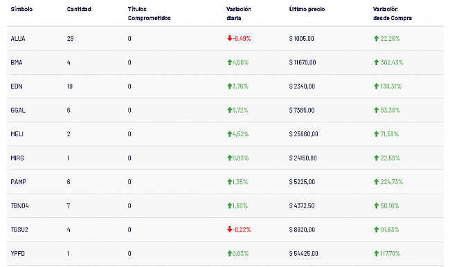Image resolution: width=450 pixels, height=267 pixels.
Task: Click green arrow beside 130,31% for EDN
Action: point(376,86)
